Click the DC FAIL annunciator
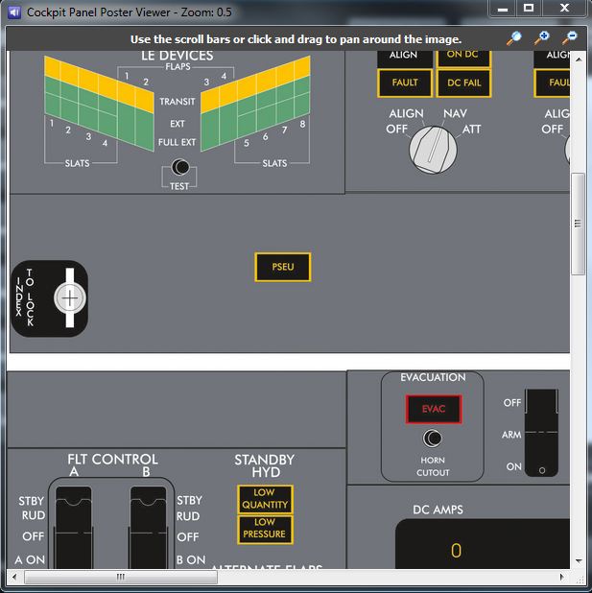This screenshot has width=592, height=593. click(x=463, y=83)
